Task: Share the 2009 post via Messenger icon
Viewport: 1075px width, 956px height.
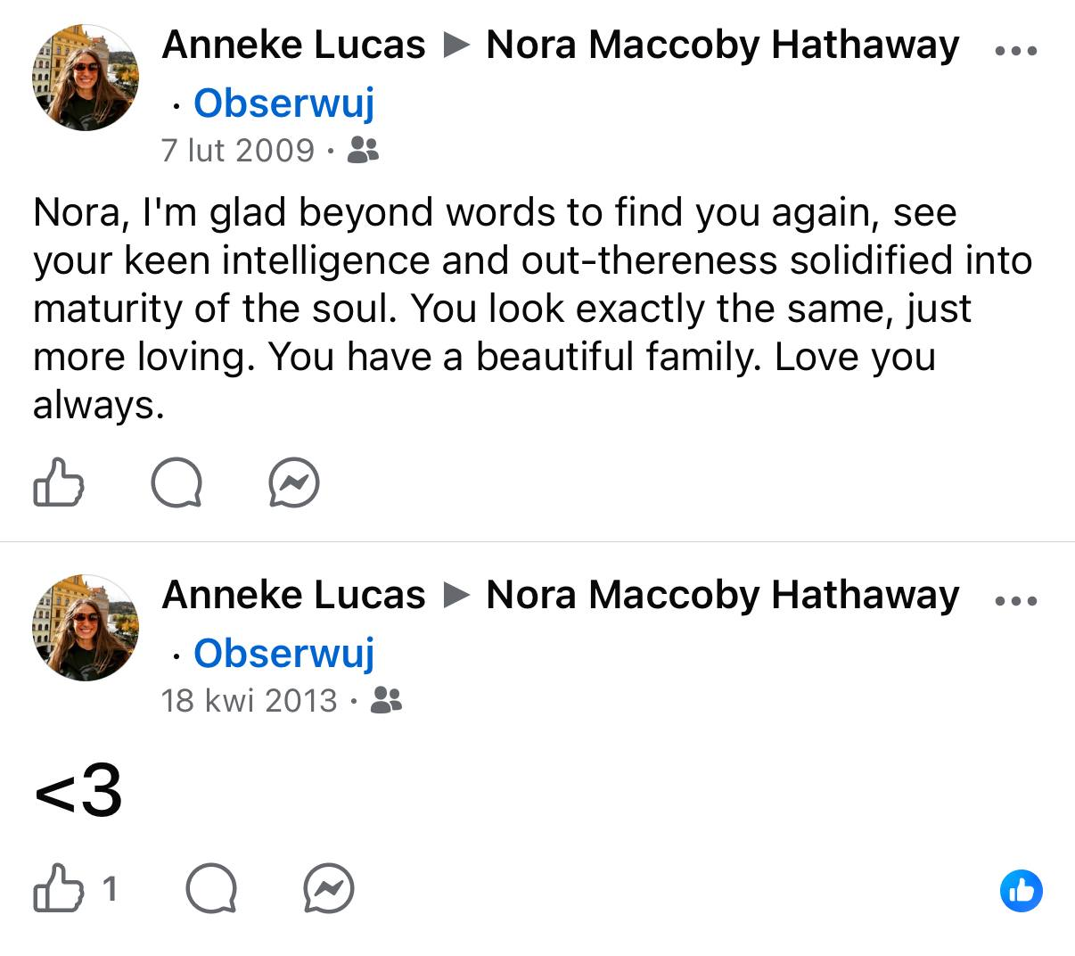Action: pyautogui.click(x=294, y=483)
